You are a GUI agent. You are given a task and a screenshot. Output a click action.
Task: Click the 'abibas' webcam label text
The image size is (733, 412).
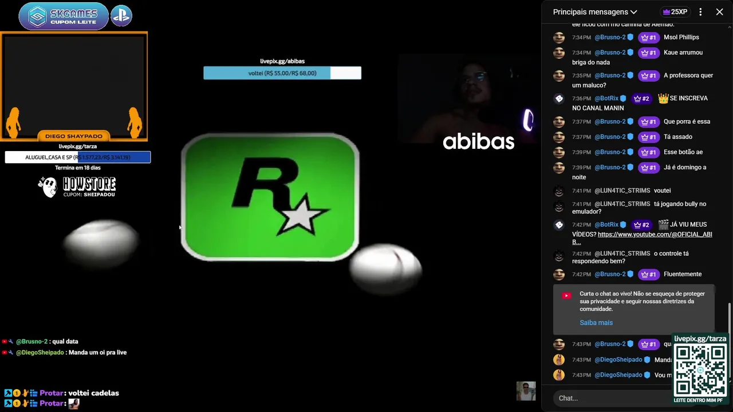point(479,142)
